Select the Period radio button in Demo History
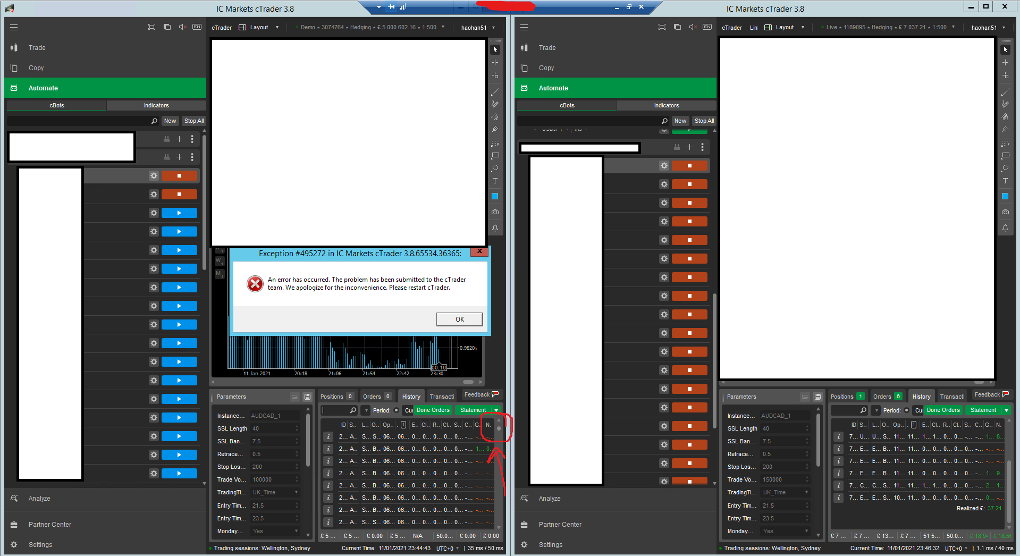This screenshot has height=556, width=1020. 397,410
